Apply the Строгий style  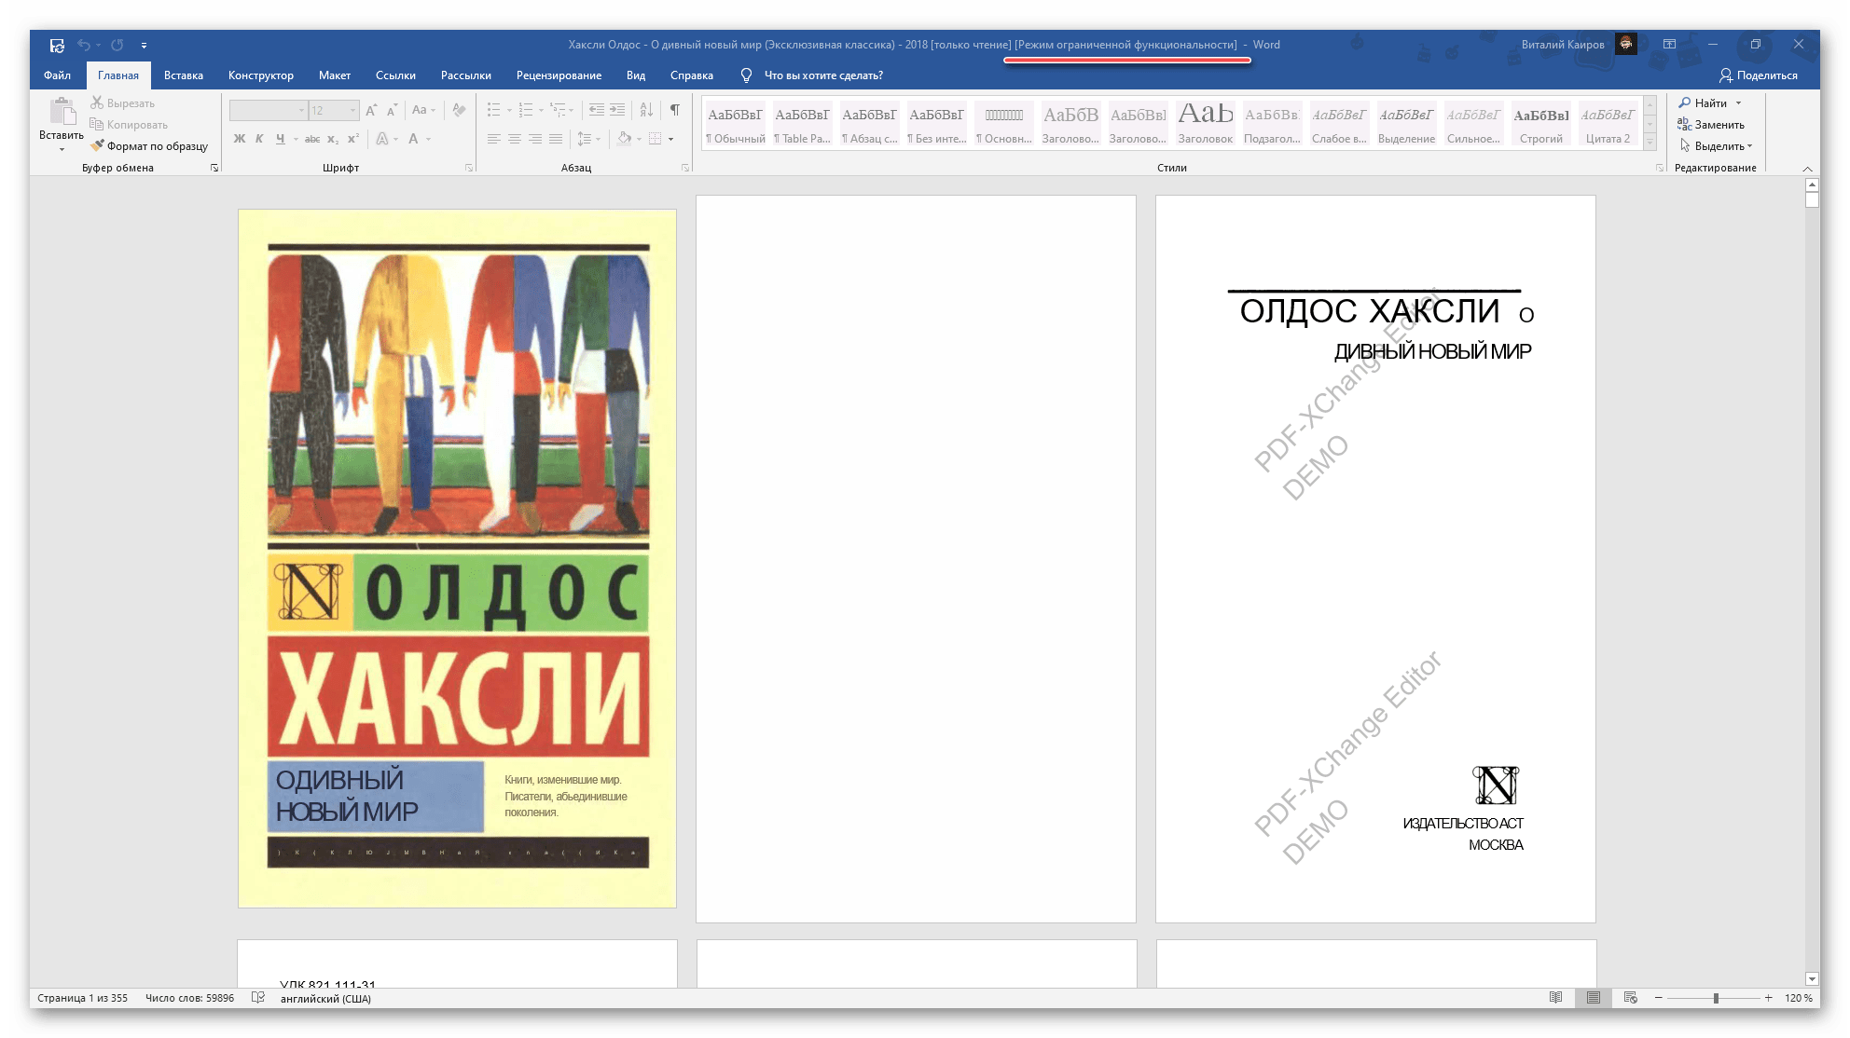(1540, 123)
